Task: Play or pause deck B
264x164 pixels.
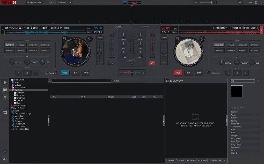Action: [x=189, y=73]
